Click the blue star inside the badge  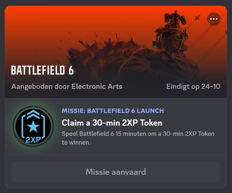(33, 126)
